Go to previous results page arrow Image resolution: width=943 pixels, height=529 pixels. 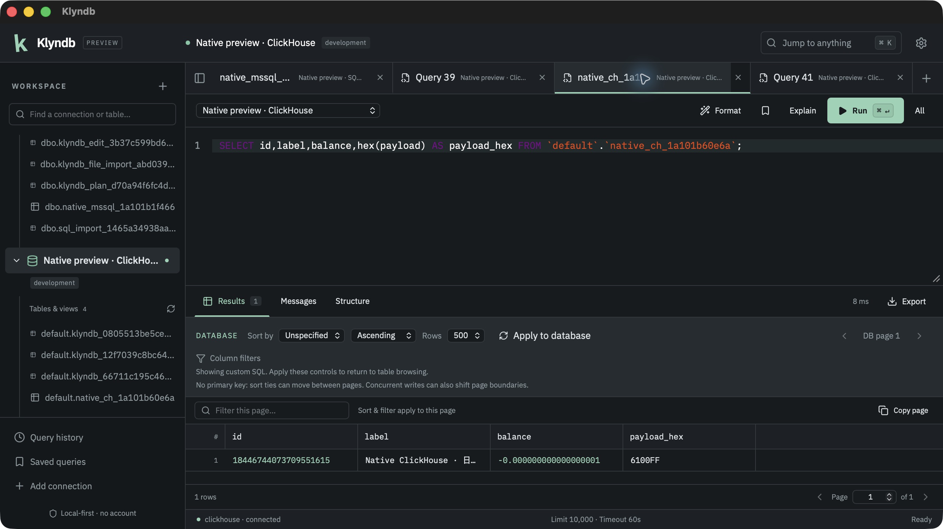coord(820,497)
